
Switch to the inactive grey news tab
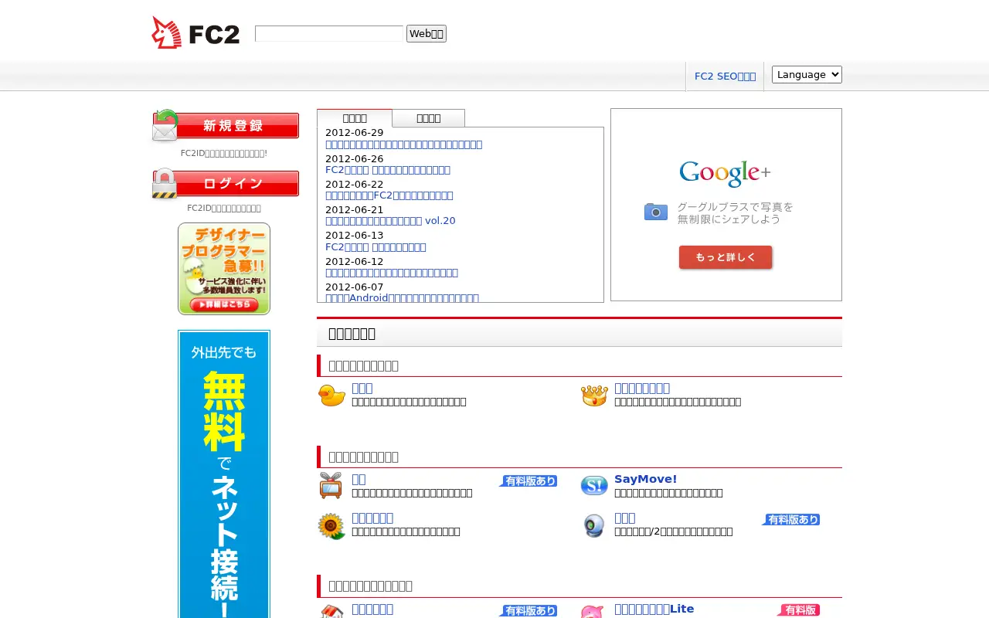coord(428,118)
